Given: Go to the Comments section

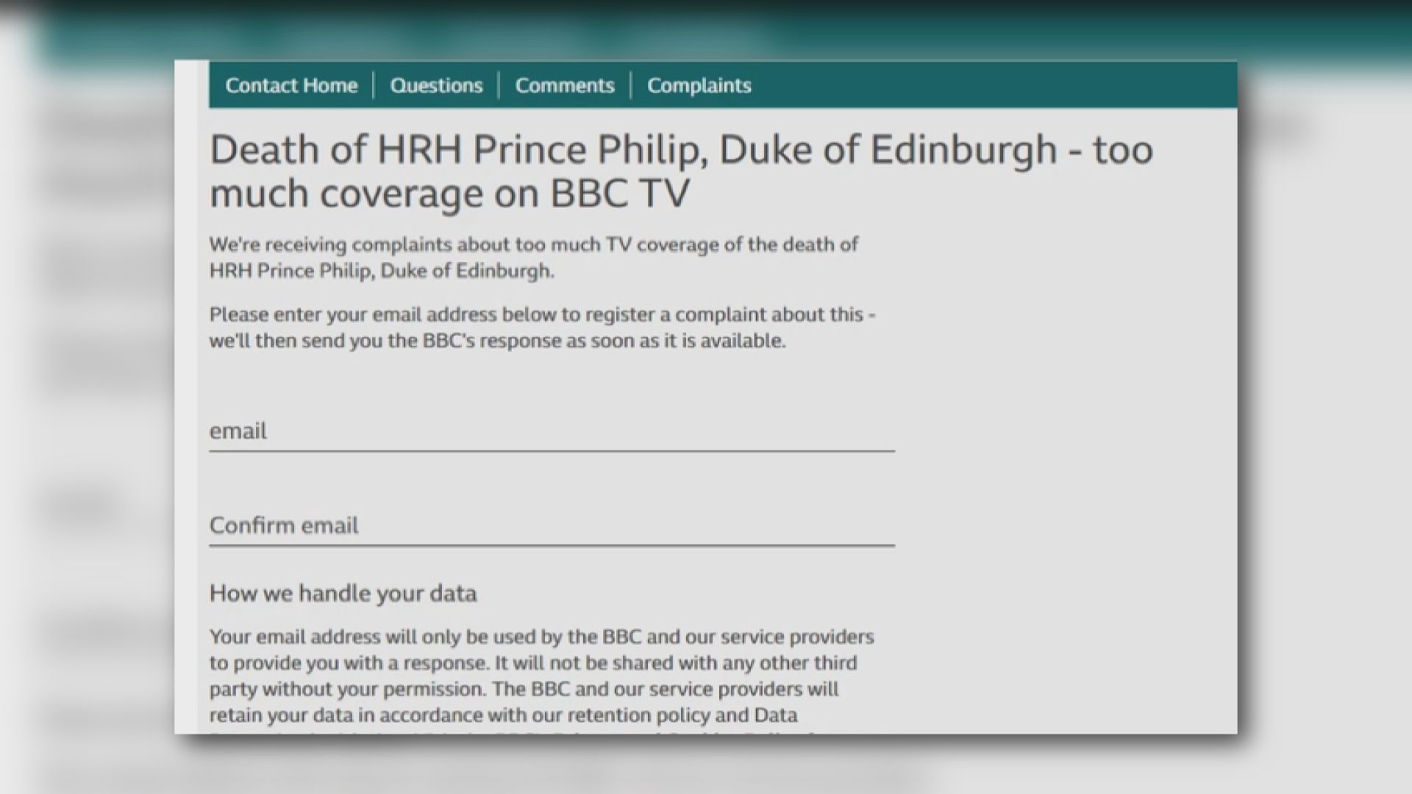Looking at the screenshot, I should (x=564, y=85).
